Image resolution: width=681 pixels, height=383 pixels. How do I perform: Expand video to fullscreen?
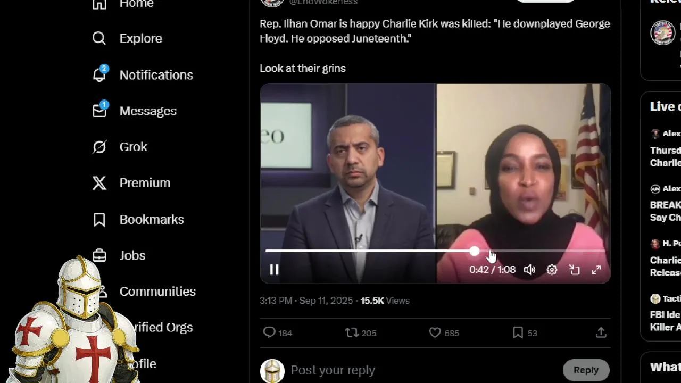pyautogui.click(x=596, y=270)
